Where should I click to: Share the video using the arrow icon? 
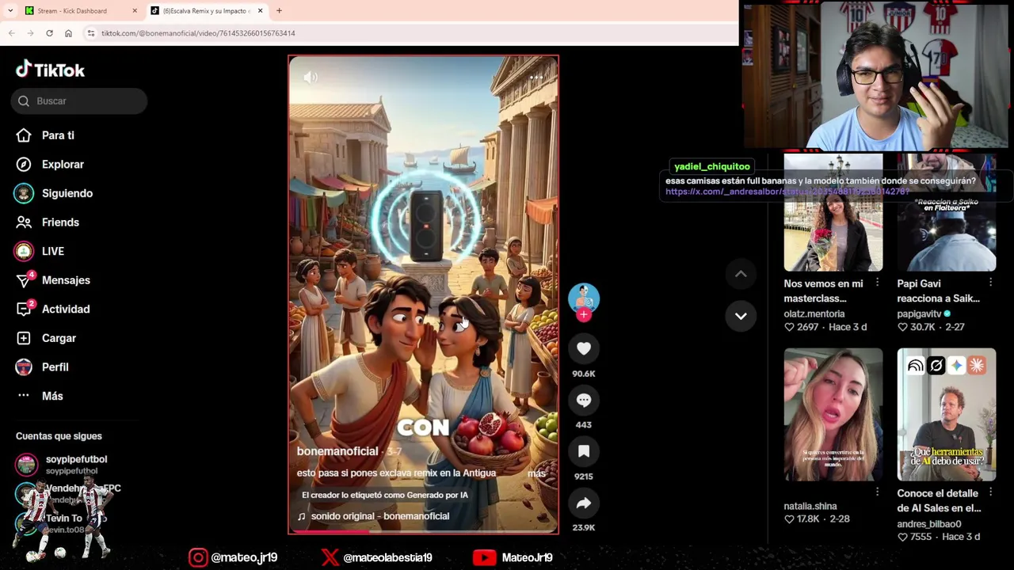pyautogui.click(x=584, y=503)
